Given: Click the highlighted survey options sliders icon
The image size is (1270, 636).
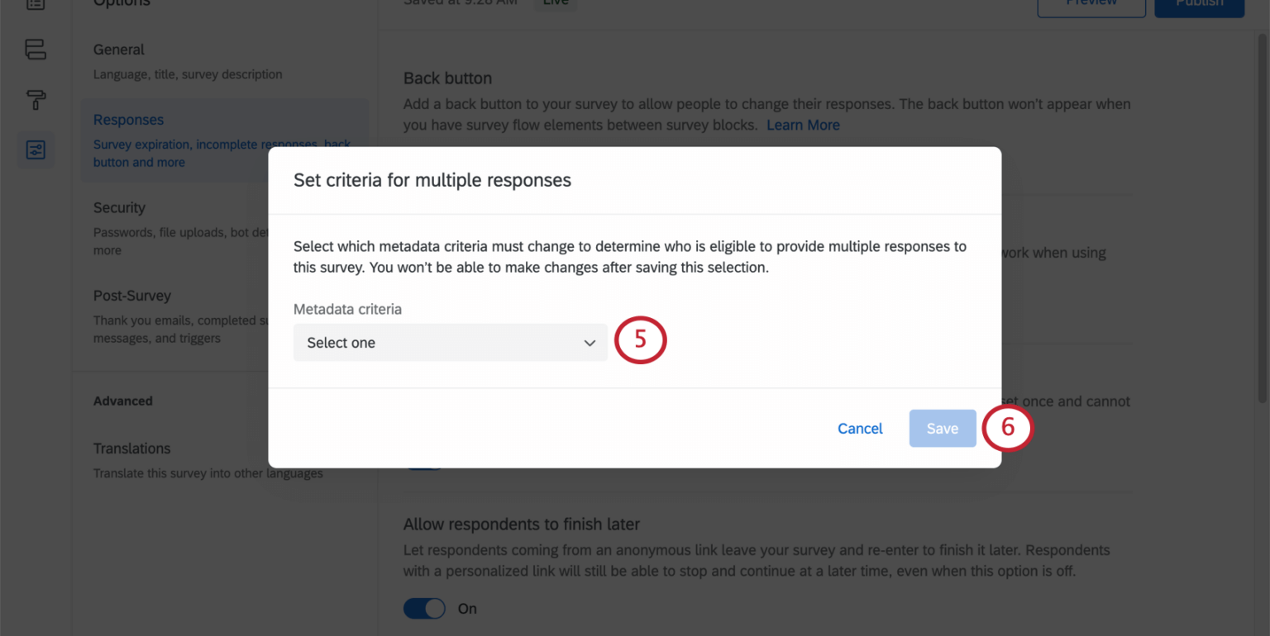Looking at the screenshot, I should point(35,150).
